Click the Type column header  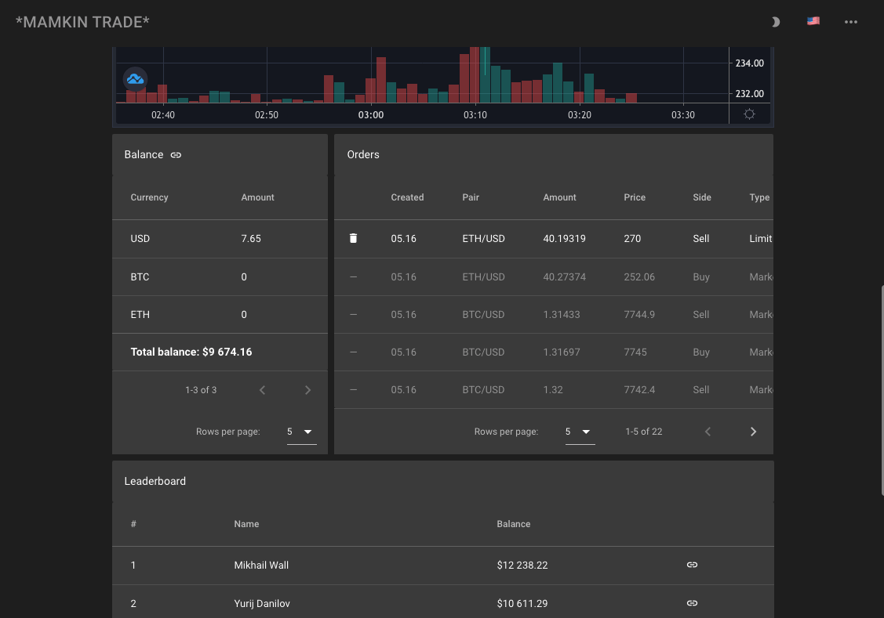click(x=759, y=197)
